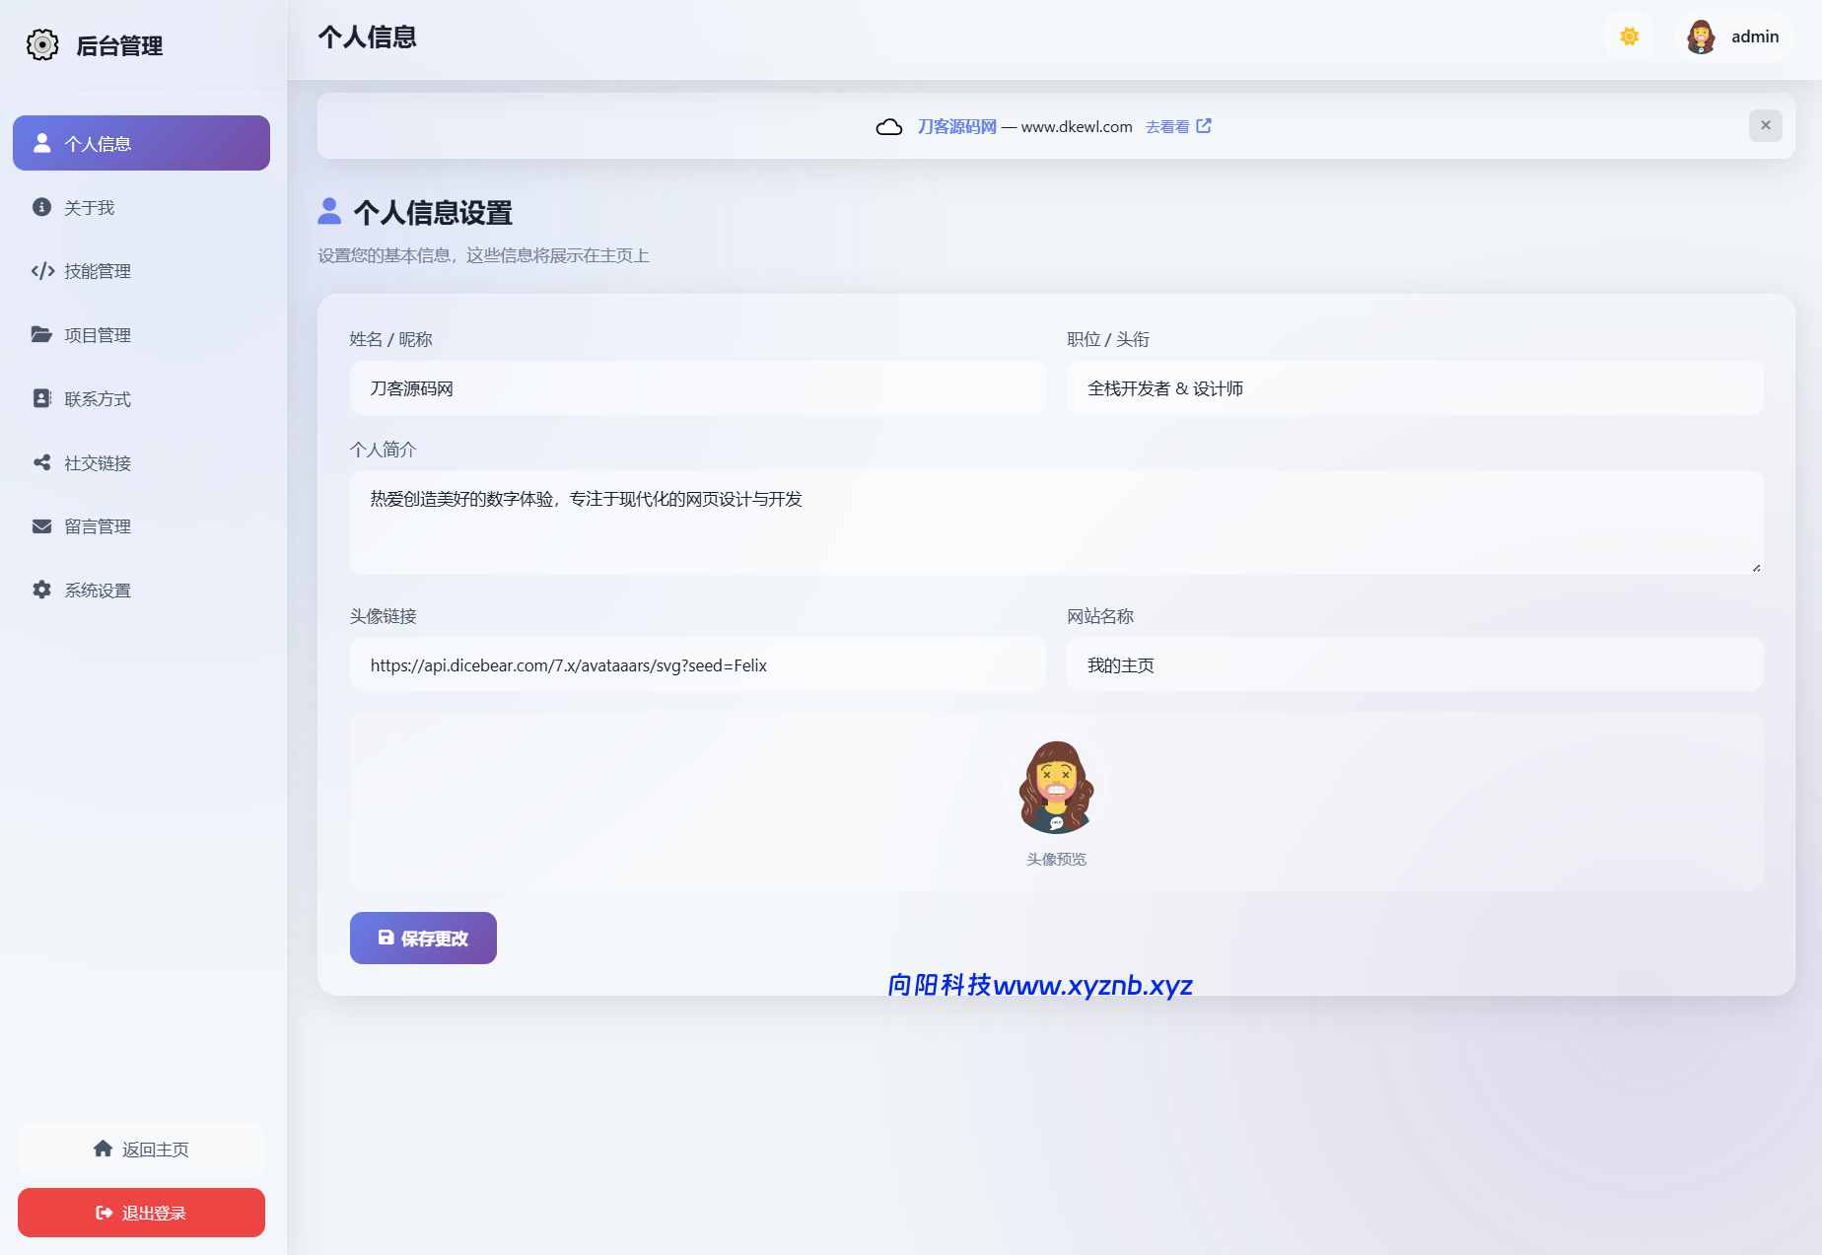The width and height of the screenshot is (1822, 1255).
Task: Click the cloud icon in announcement banner
Action: pyautogui.click(x=890, y=126)
